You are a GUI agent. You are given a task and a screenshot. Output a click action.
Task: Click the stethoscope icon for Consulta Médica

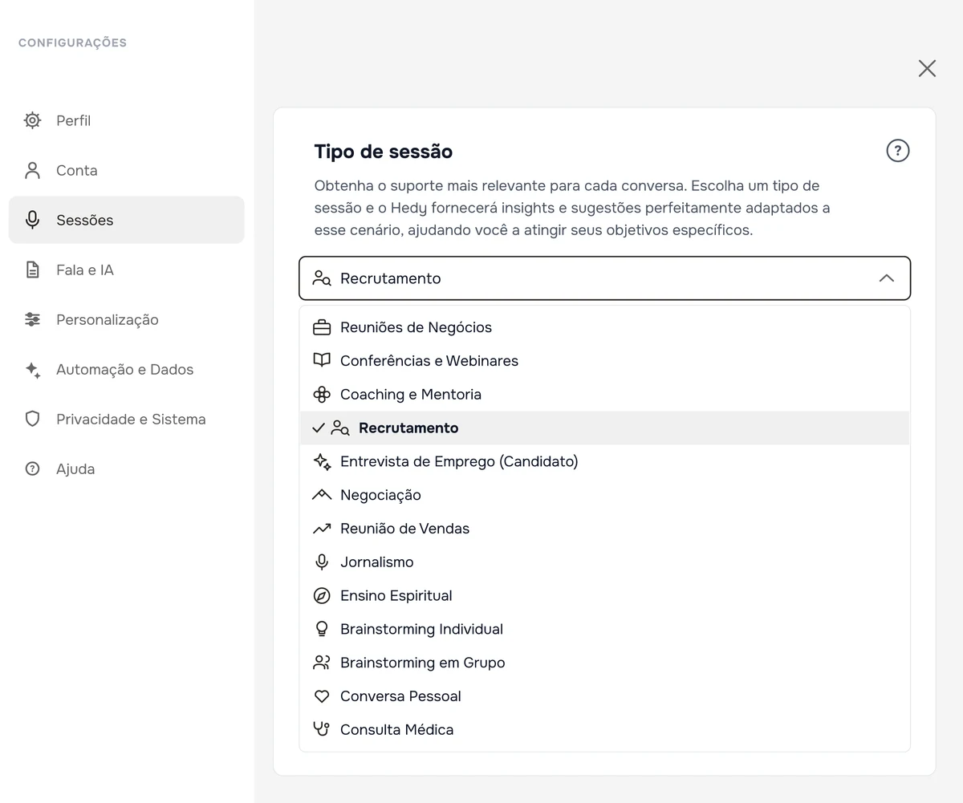coord(322,729)
